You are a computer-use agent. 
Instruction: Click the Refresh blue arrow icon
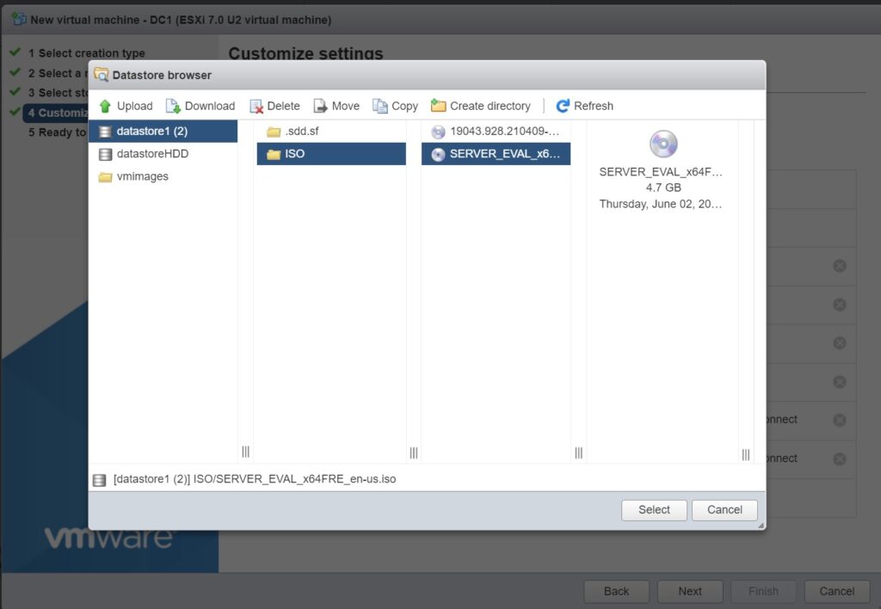563,106
